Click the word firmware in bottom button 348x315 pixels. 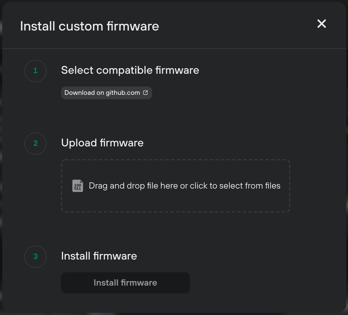(x=139, y=283)
